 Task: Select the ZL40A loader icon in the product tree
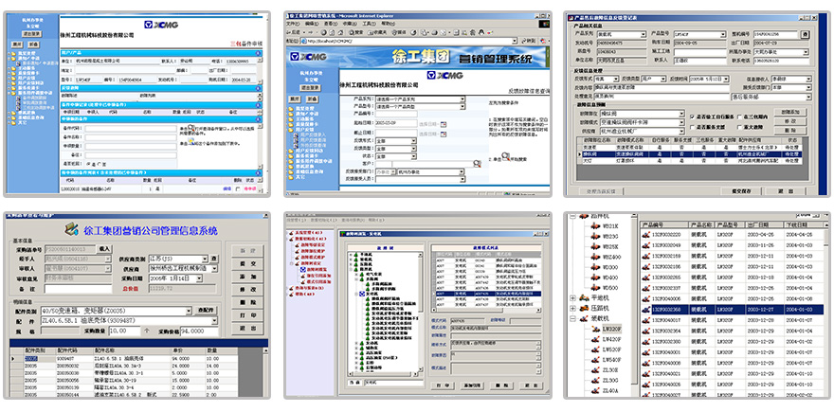595,391
